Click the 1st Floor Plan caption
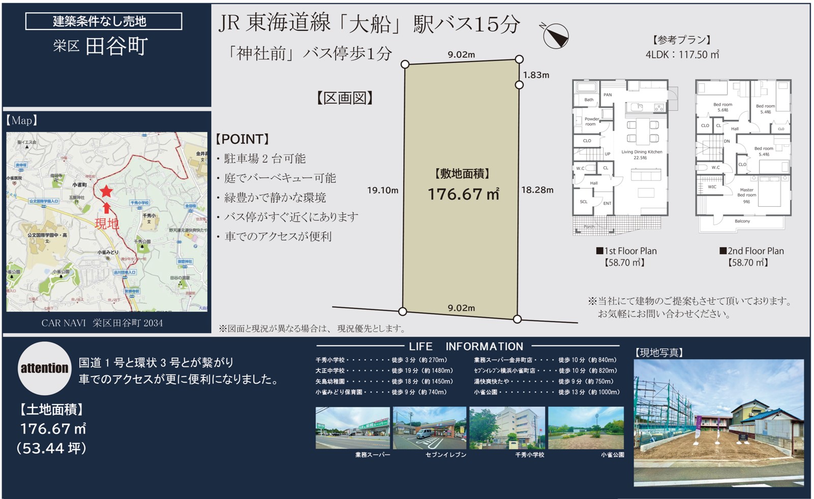This screenshot has width=814, height=499. pyautogui.click(x=626, y=251)
